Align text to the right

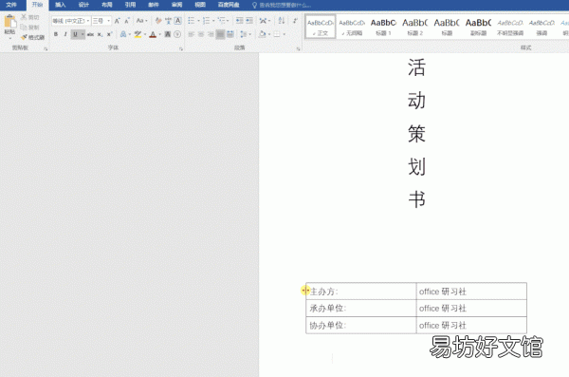(211, 34)
